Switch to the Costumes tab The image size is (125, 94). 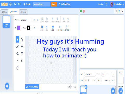[14, 12]
